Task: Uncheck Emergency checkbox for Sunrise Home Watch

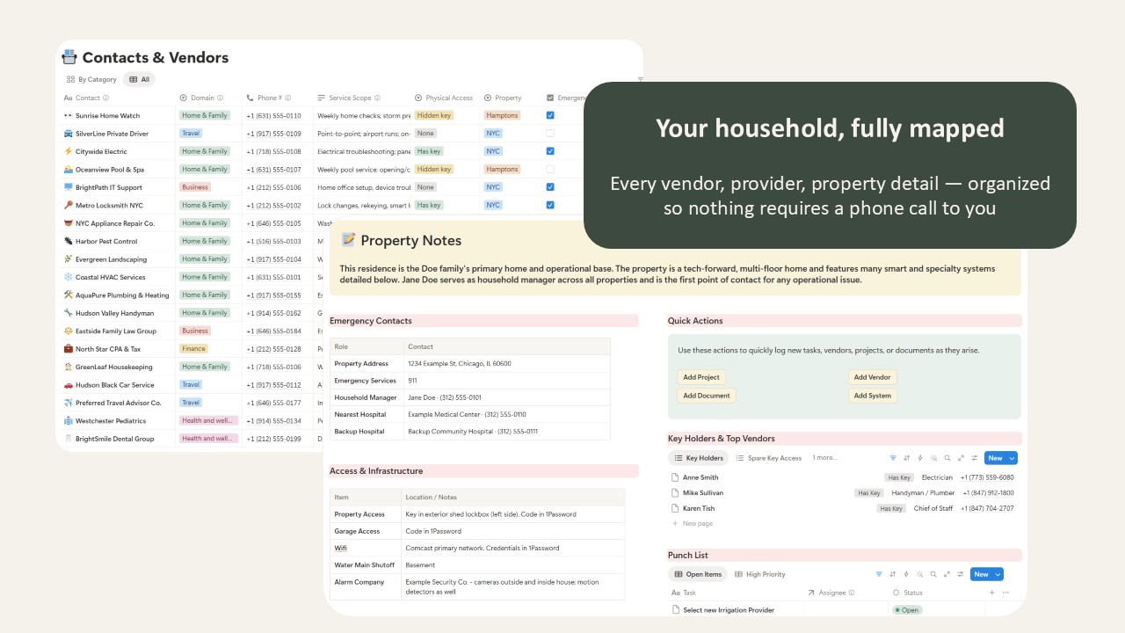Action: click(550, 115)
